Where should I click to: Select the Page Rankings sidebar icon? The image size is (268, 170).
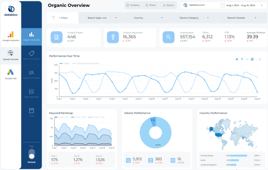[x=31, y=92]
